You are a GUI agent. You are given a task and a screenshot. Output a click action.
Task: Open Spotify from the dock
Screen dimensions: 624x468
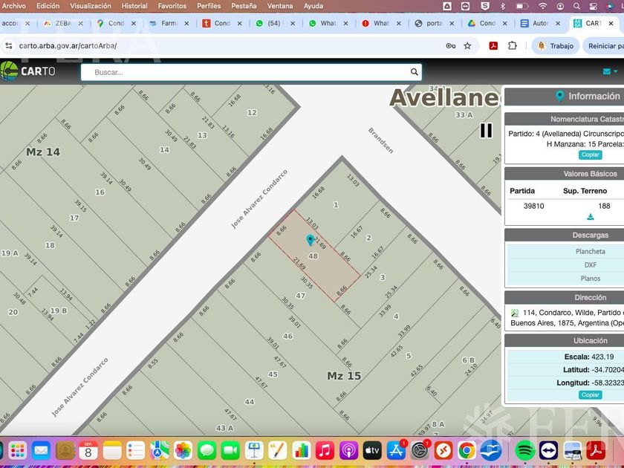coord(524,449)
